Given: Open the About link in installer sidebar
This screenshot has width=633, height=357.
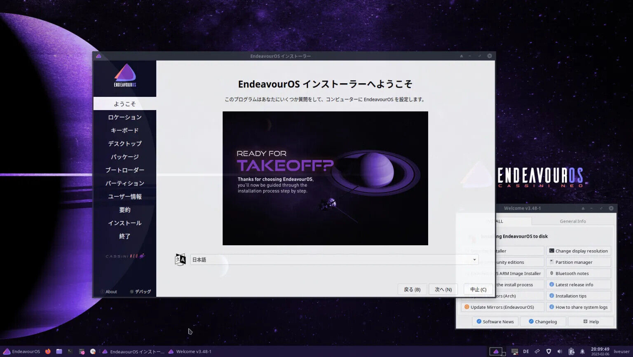Looking at the screenshot, I should coord(109,291).
